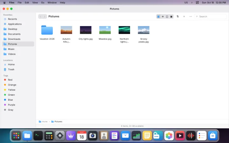229x143 pixels.
Task: Filter by Purple tag
Action: pos(18,105)
